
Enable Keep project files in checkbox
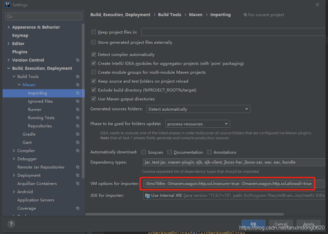click(x=94, y=32)
